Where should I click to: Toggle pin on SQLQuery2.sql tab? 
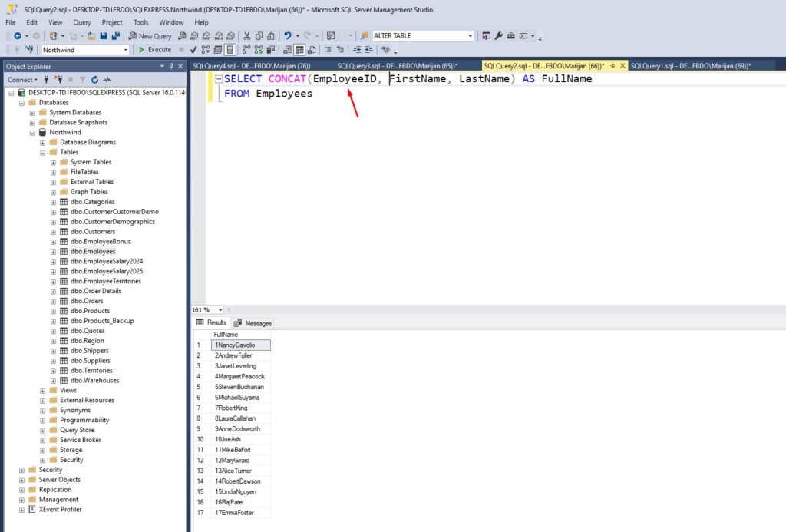(x=613, y=66)
